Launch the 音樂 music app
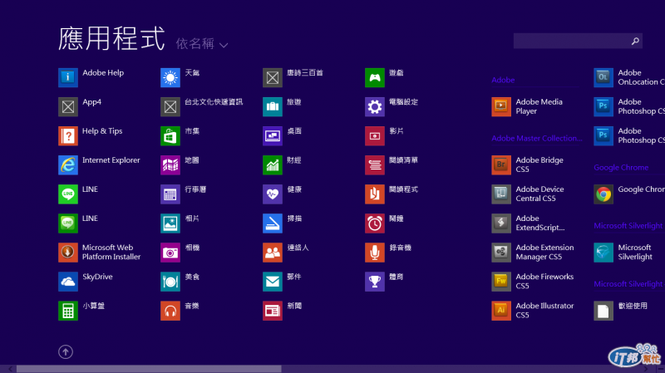This screenshot has height=373, width=665. (180, 311)
